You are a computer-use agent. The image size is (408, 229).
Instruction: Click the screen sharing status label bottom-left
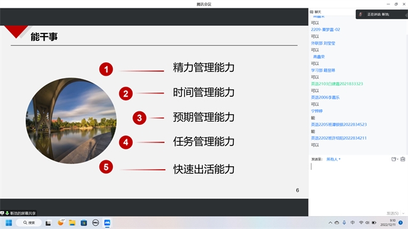[x=18, y=213]
